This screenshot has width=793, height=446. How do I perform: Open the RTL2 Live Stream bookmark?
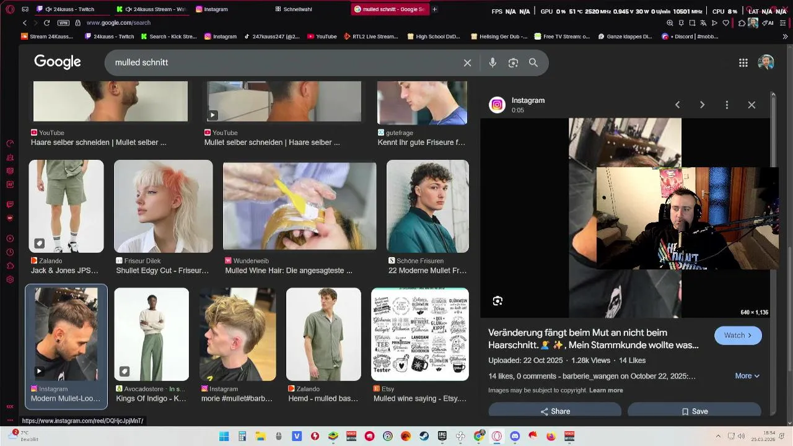click(x=371, y=37)
